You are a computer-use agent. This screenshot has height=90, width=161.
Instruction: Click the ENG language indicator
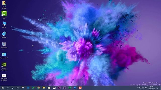pos(146,88)
